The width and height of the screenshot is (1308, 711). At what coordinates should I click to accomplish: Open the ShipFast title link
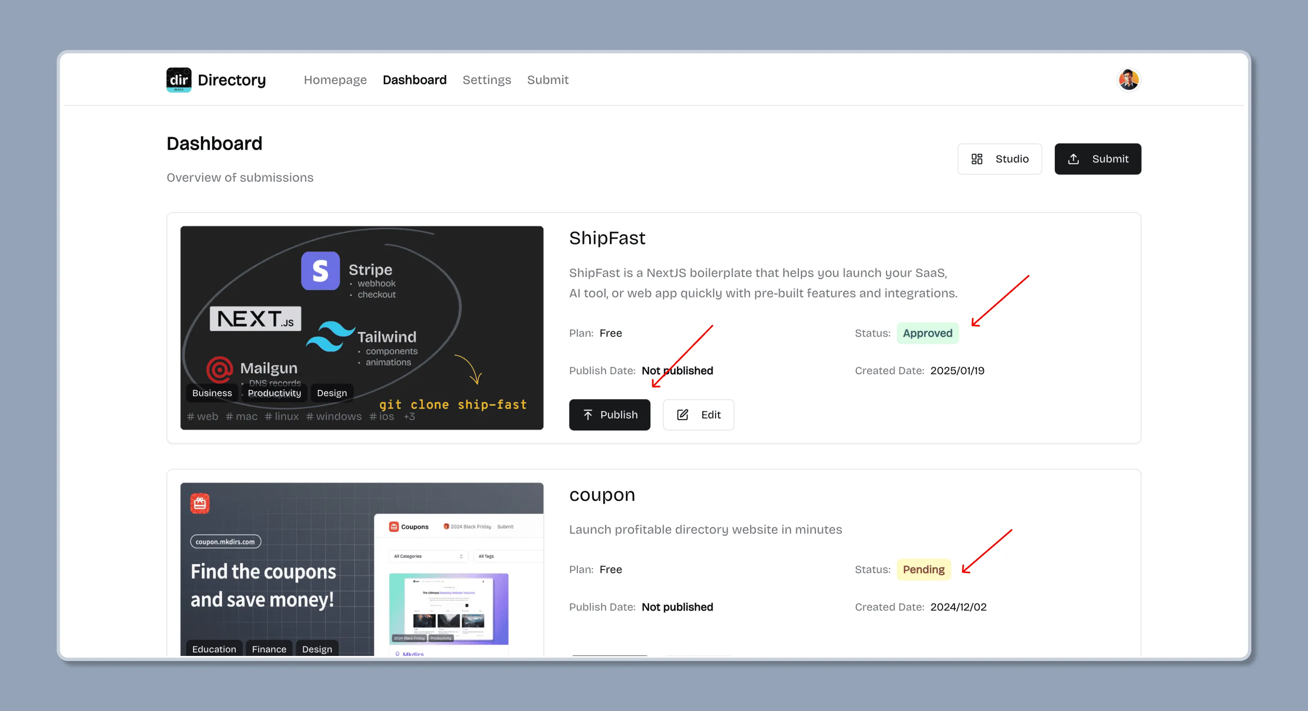[x=607, y=238]
